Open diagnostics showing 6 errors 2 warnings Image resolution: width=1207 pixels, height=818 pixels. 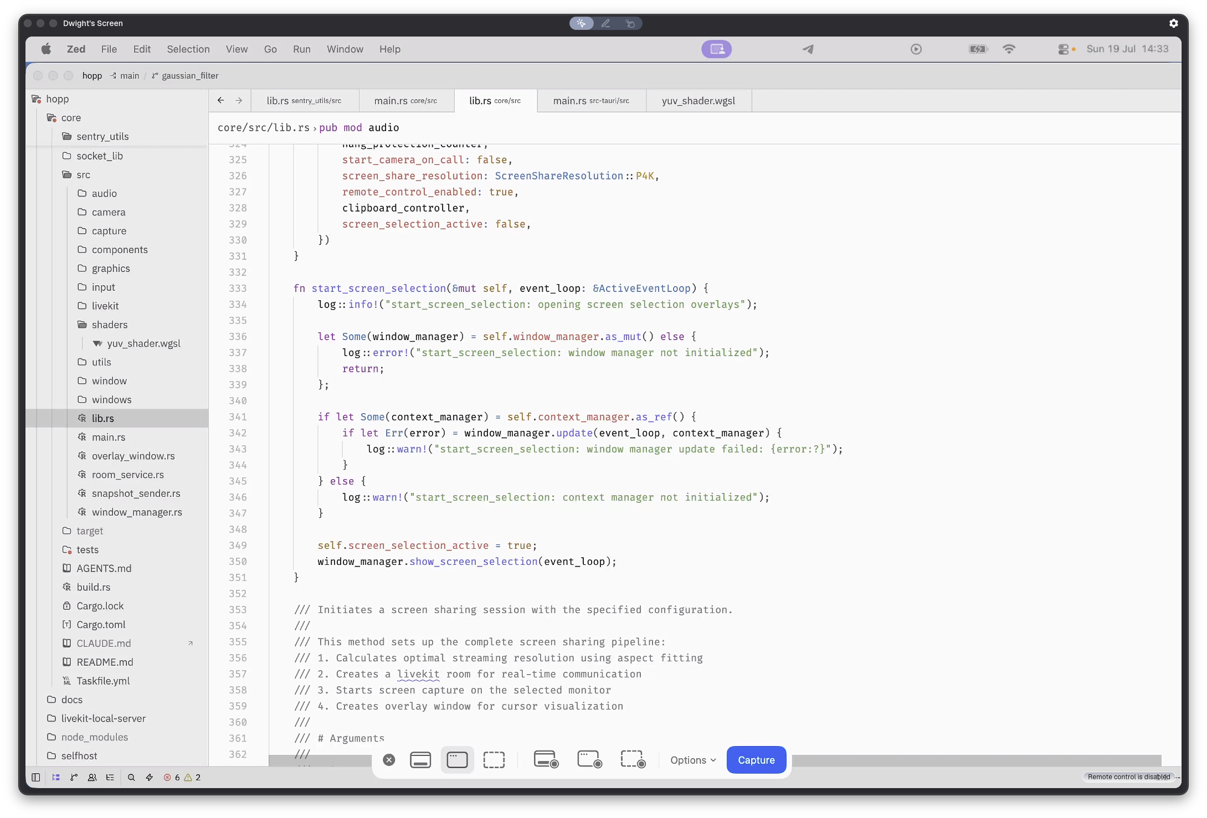(182, 777)
